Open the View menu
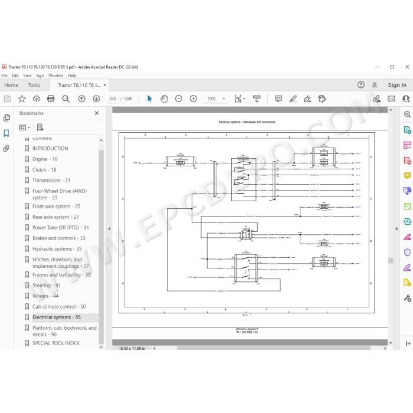The image size is (413, 413). click(27, 76)
